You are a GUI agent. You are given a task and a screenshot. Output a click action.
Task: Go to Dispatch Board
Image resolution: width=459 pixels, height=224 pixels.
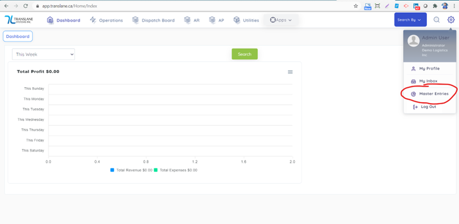click(x=153, y=20)
